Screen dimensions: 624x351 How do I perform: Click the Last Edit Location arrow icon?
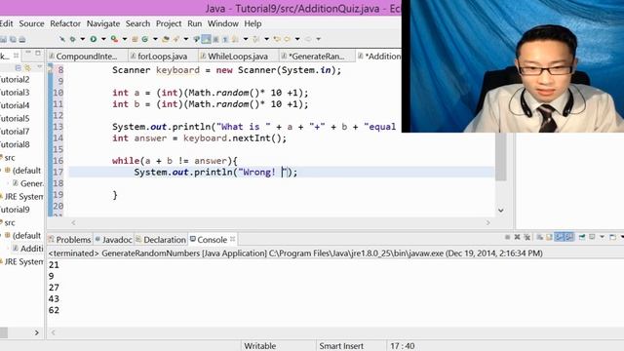pyautogui.click(x=277, y=39)
